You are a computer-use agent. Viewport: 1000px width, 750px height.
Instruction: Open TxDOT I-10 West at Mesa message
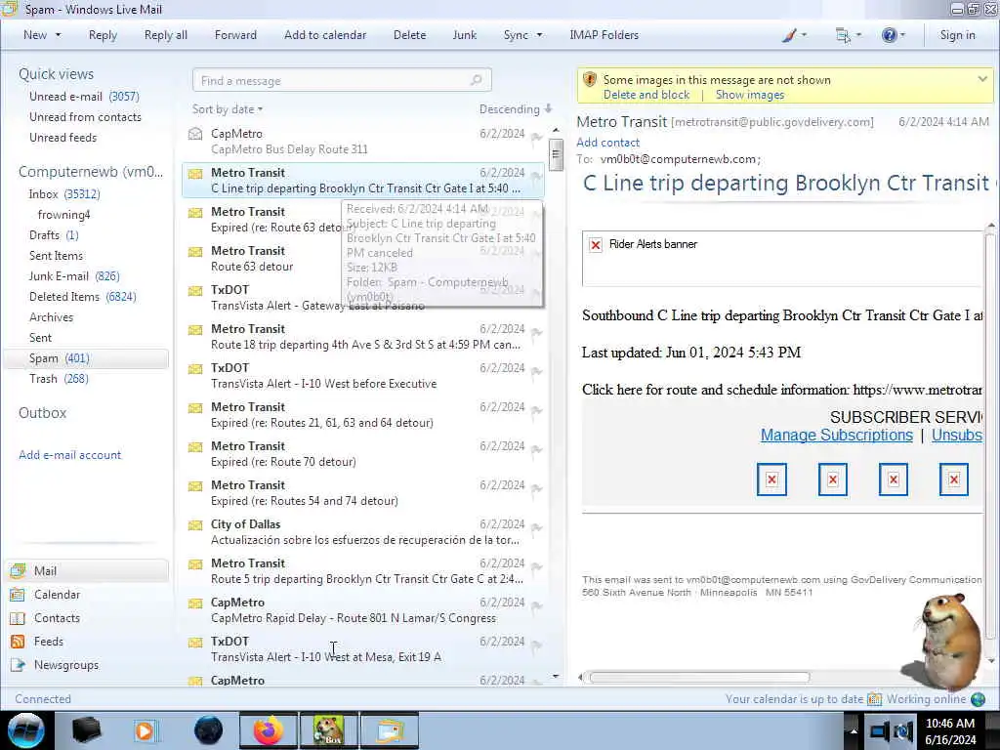[363, 649]
